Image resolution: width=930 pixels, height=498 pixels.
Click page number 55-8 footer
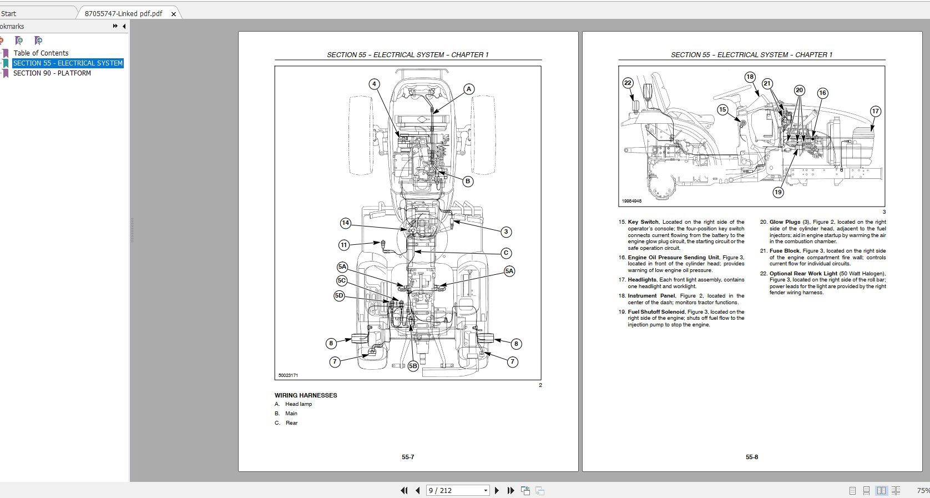pos(752,457)
